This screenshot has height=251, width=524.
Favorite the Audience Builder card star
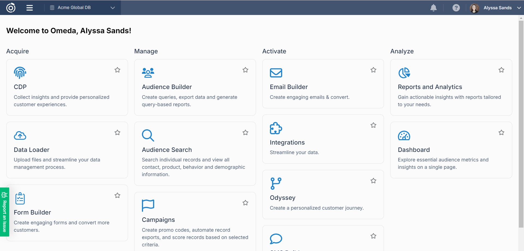coord(245,70)
